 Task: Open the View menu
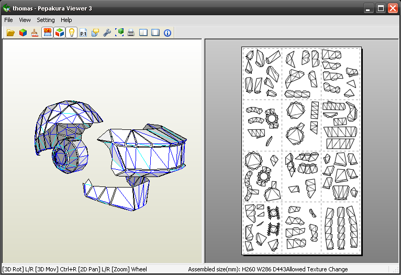coord(25,20)
